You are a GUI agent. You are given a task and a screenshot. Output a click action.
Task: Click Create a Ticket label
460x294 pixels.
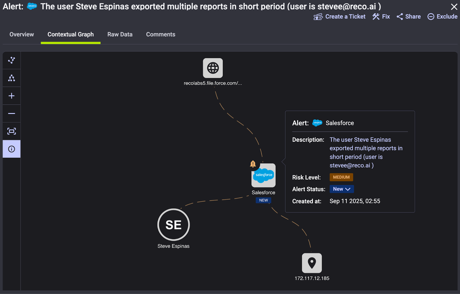pos(345,17)
